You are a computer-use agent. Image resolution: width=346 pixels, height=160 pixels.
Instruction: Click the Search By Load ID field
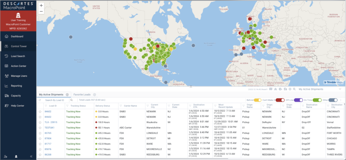[x=55, y=100]
